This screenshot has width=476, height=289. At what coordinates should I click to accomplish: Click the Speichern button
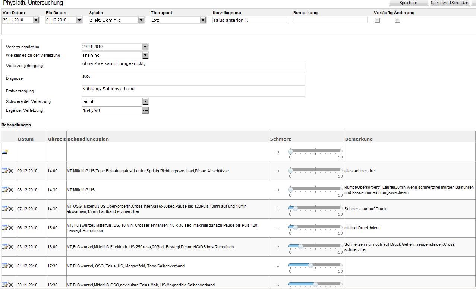tap(409, 3)
